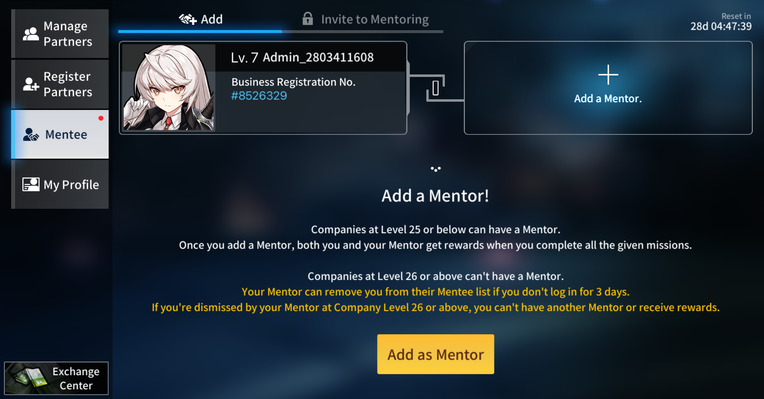Click the connector link icon between cards

point(436,88)
